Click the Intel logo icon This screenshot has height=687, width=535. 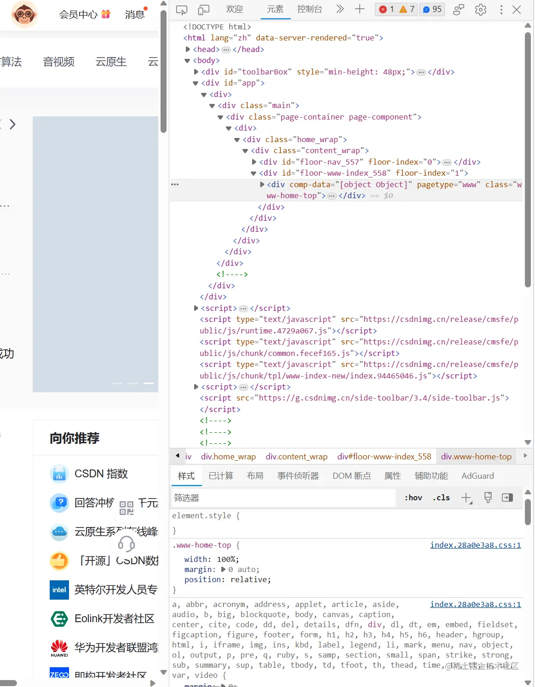59,590
